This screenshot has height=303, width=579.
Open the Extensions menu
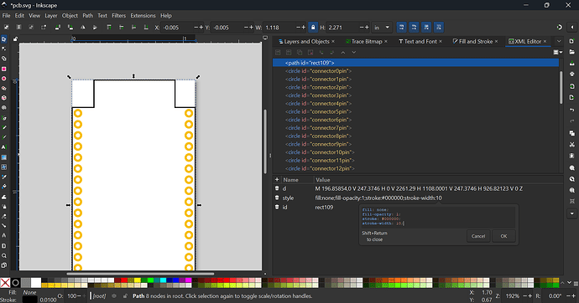tap(143, 15)
